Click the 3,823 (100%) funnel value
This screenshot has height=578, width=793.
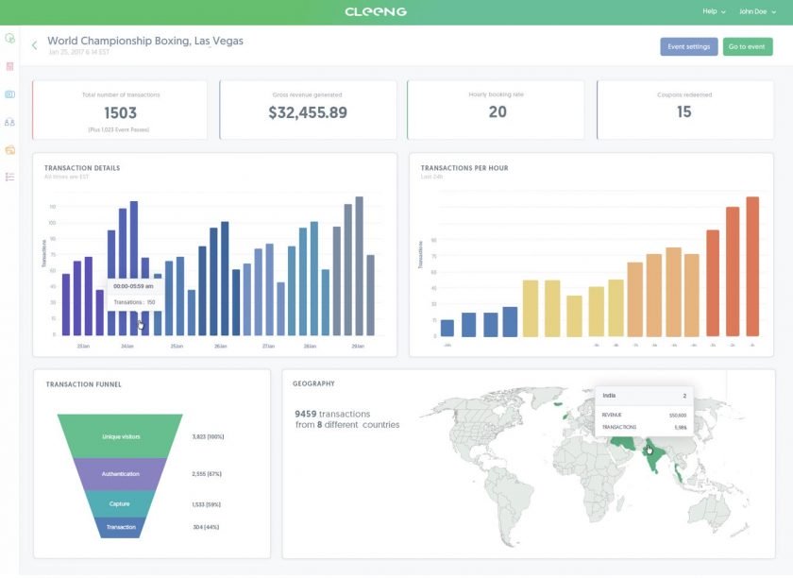coord(208,436)
